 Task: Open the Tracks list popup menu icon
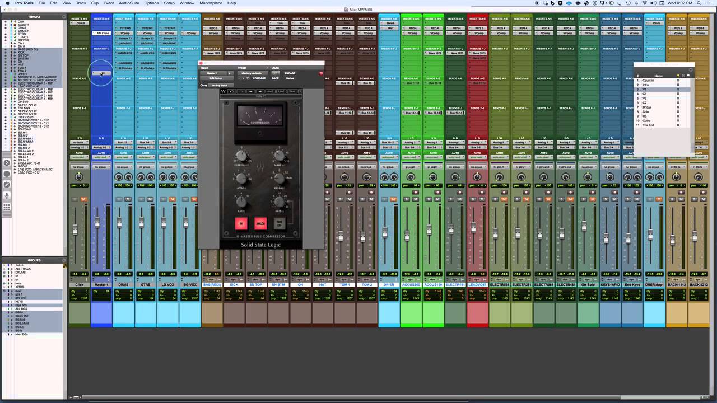(64, 17)
